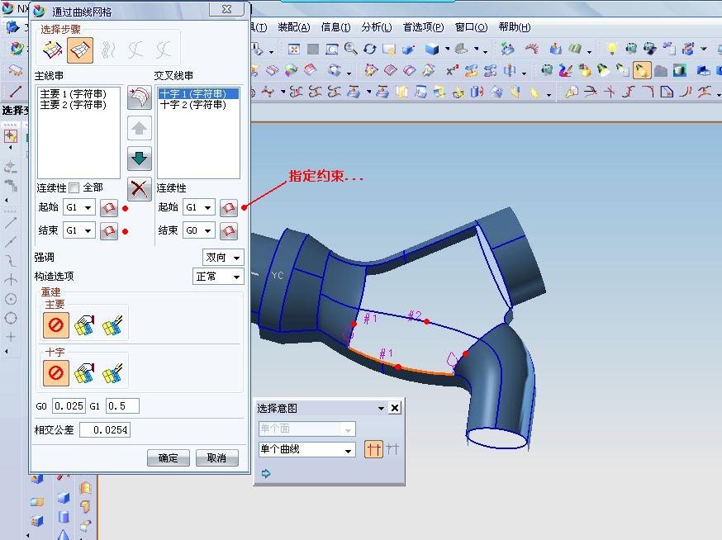Click the 相交公差 field 0.0254
This screenshot has width=722, height=540.
click(105, 430)
